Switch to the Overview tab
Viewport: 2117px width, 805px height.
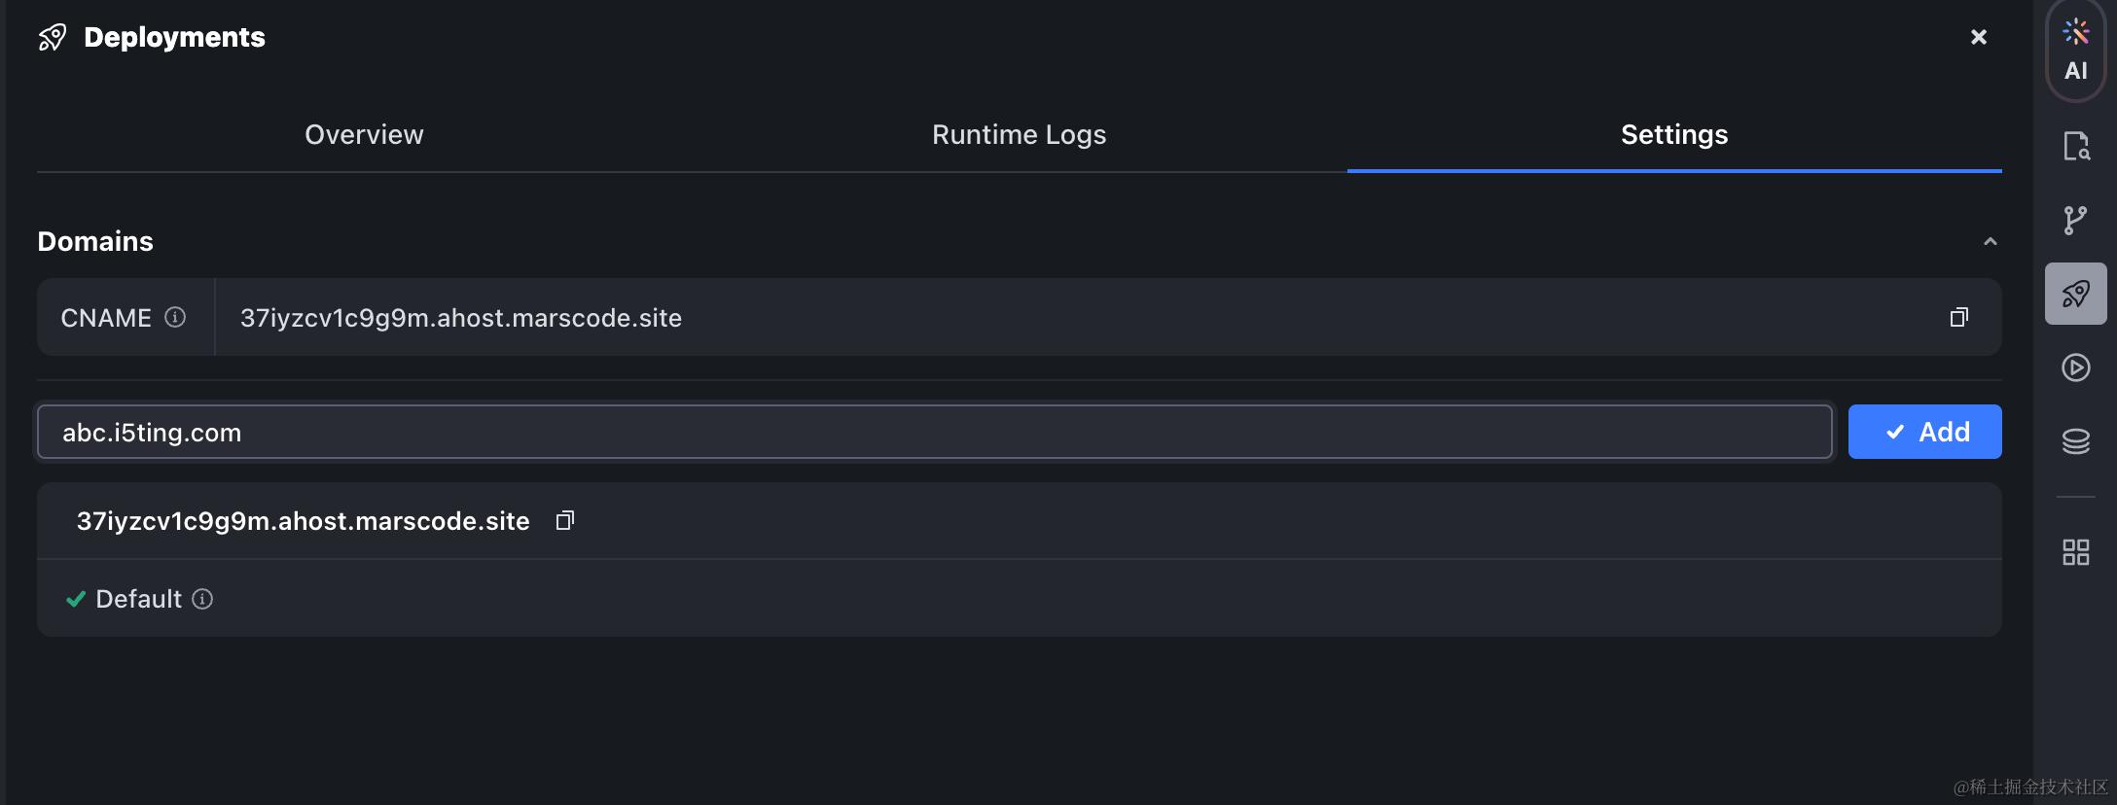(364, 134)
